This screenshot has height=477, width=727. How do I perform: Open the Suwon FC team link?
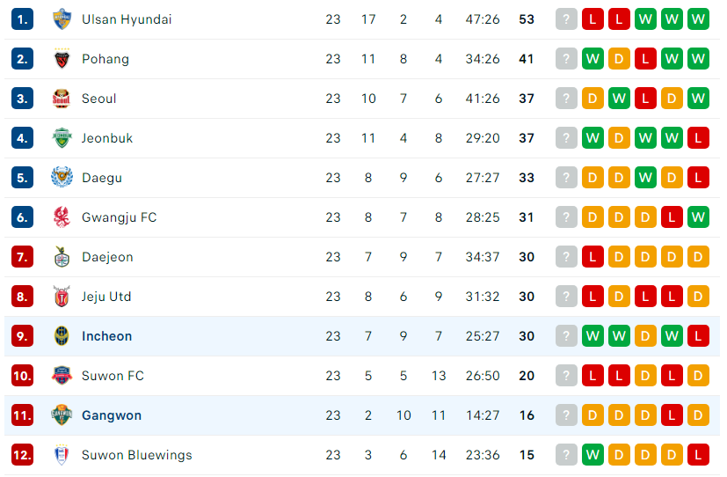point(113,376)
